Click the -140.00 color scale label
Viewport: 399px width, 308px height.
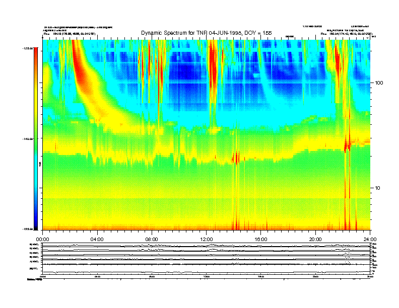(28, 139)
